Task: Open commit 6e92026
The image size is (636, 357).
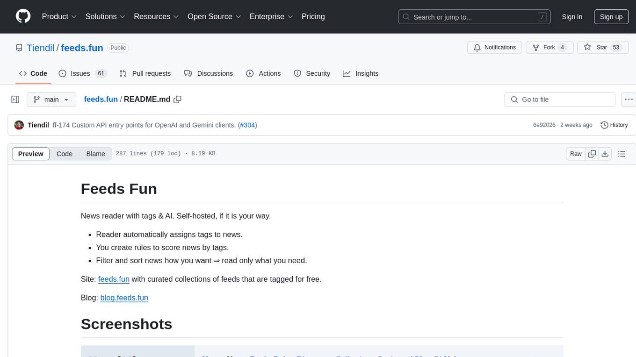Action: [544, 125]
